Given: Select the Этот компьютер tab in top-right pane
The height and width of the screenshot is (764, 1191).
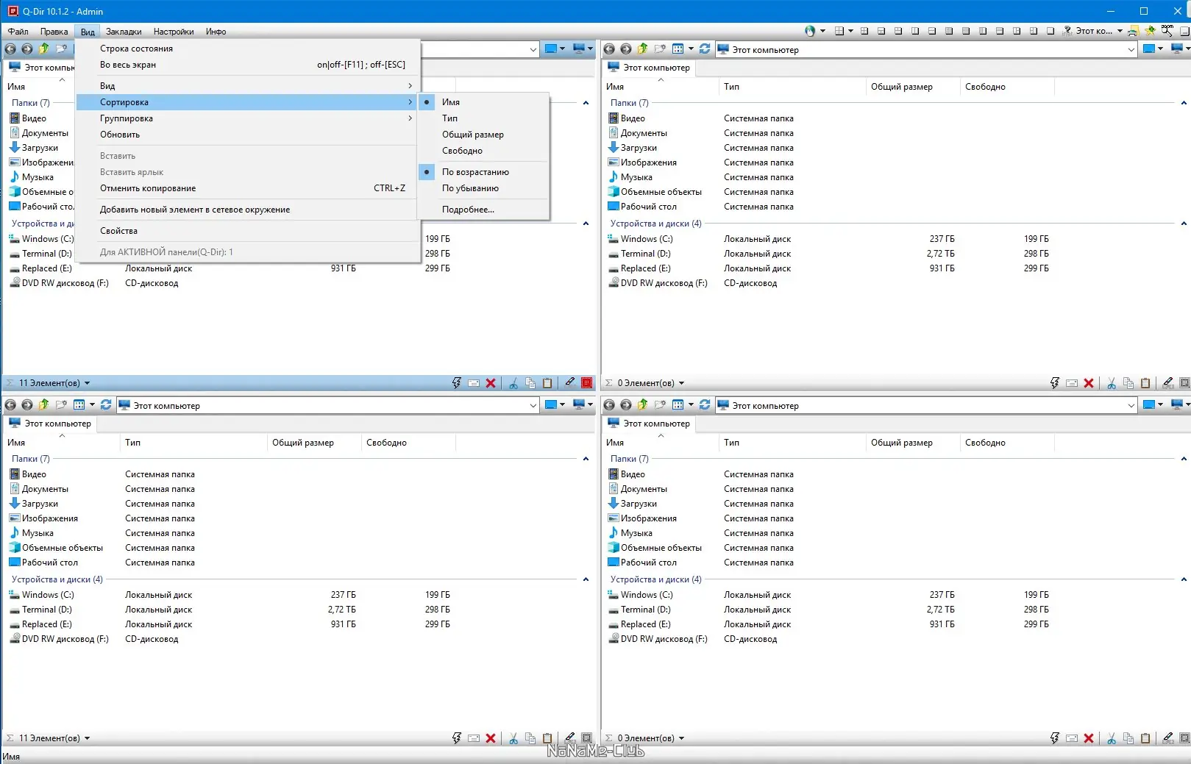Looking at the screenshot, I should (648, 68).
